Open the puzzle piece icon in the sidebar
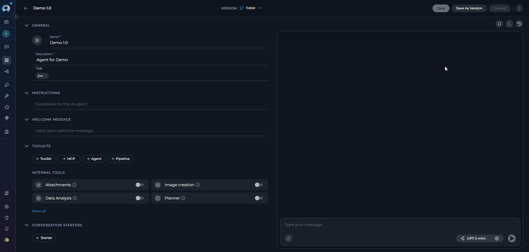 (x=7, y=107)
